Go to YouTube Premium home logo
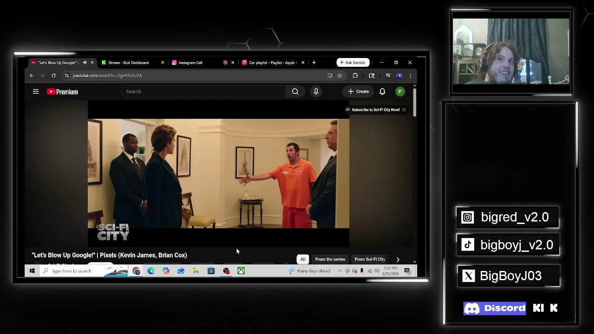Viewport: 594px width, 334px height. point(62,92)
